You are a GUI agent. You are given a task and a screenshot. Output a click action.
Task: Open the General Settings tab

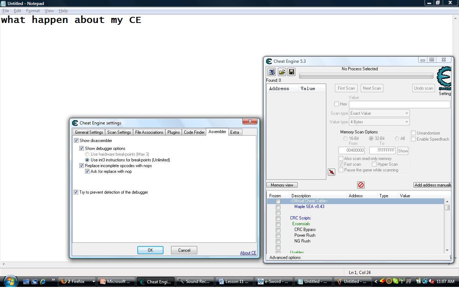89,132
